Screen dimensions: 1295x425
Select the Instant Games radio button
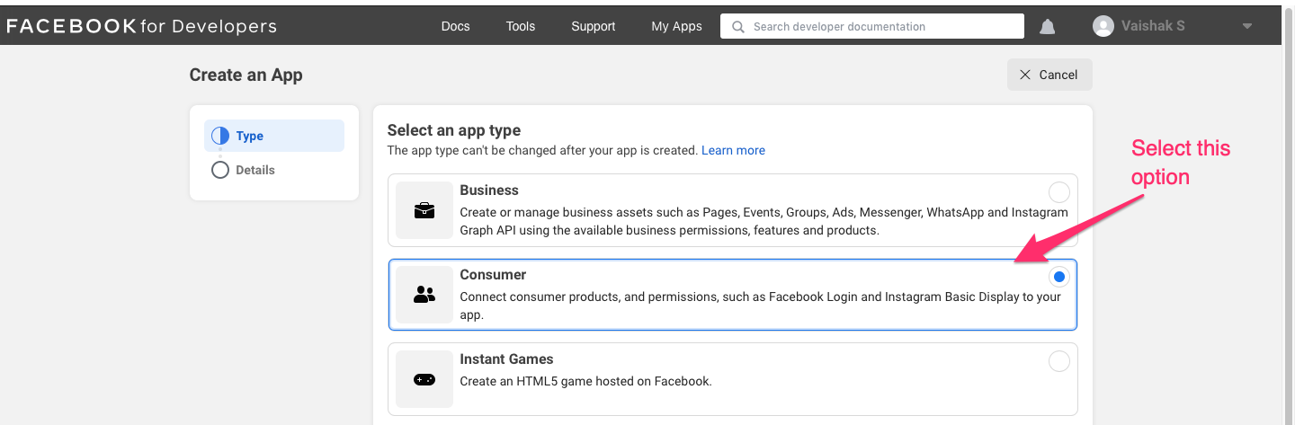[x=1059, y=361]
